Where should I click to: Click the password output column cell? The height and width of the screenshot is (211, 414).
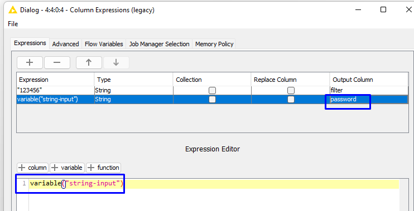(x=369, y=99)
